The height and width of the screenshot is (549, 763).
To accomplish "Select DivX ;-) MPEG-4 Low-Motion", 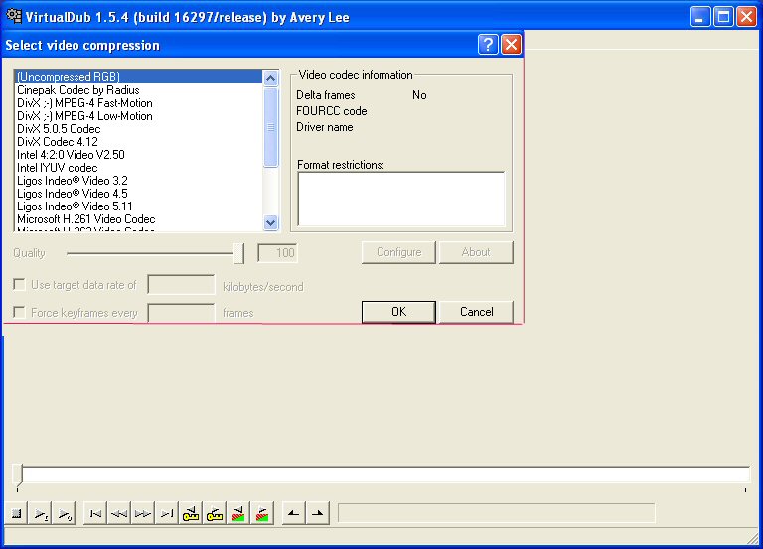I will [139, 116].
